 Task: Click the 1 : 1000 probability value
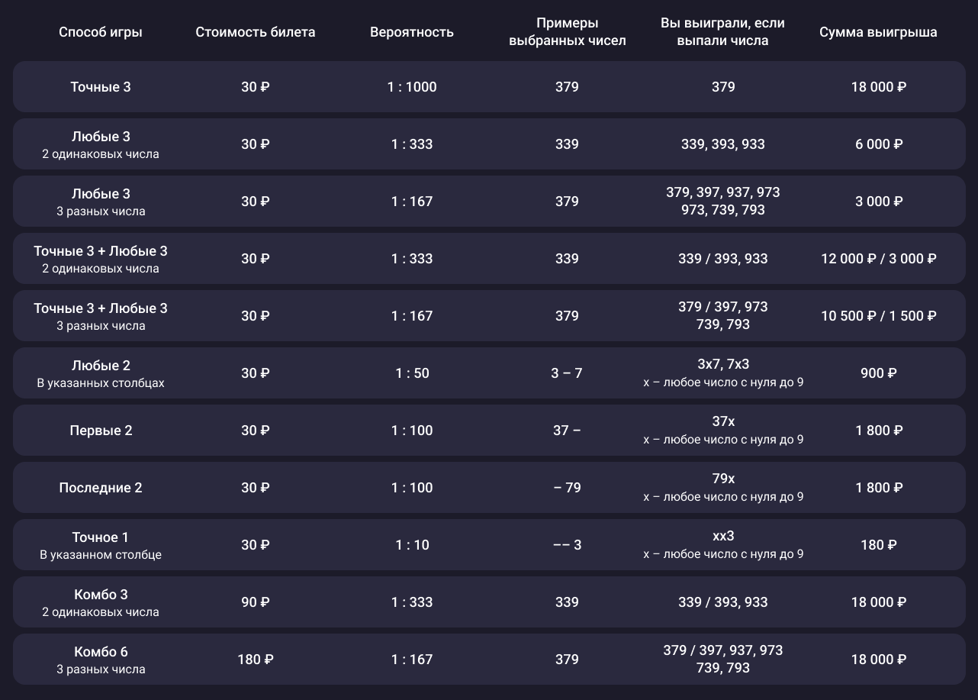412,87
